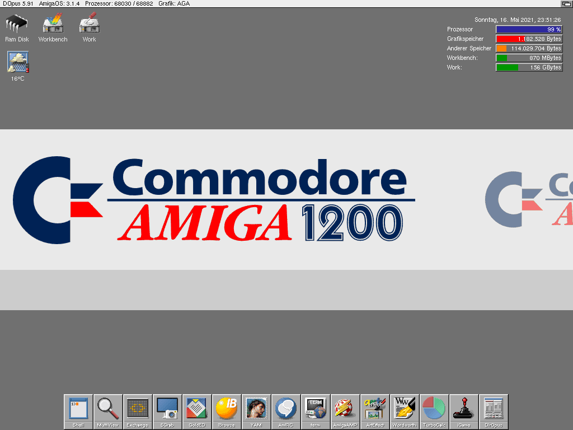
Task: Click the Workbench disk space bar
Action: 529,58
